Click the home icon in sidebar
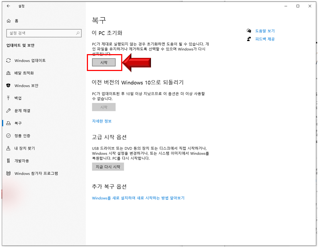 [x=9, y=21]
